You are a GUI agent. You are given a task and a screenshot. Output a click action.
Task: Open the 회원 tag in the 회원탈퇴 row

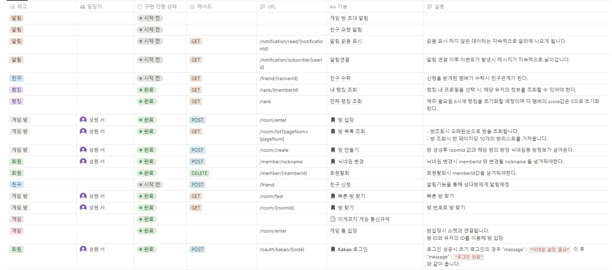tap(16, 173)
